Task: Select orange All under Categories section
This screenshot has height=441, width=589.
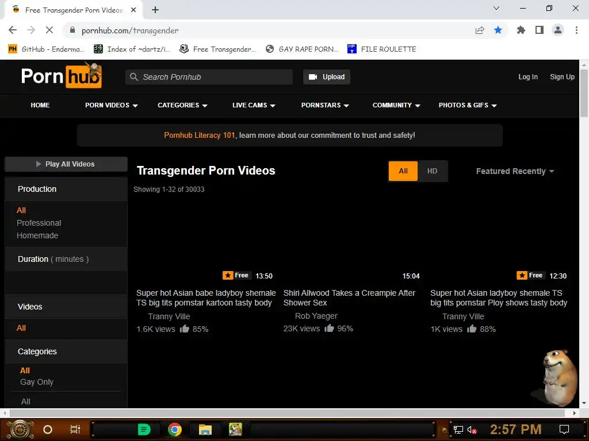Action: (x=25, y=370)
